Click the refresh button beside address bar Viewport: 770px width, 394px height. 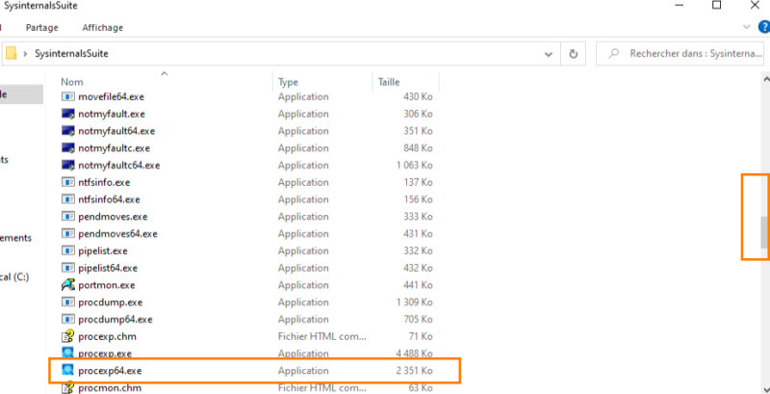point(574,54)
